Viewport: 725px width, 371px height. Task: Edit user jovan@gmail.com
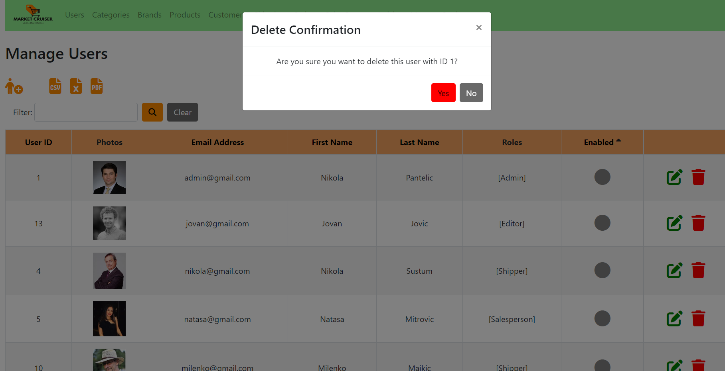click(674, 223)
